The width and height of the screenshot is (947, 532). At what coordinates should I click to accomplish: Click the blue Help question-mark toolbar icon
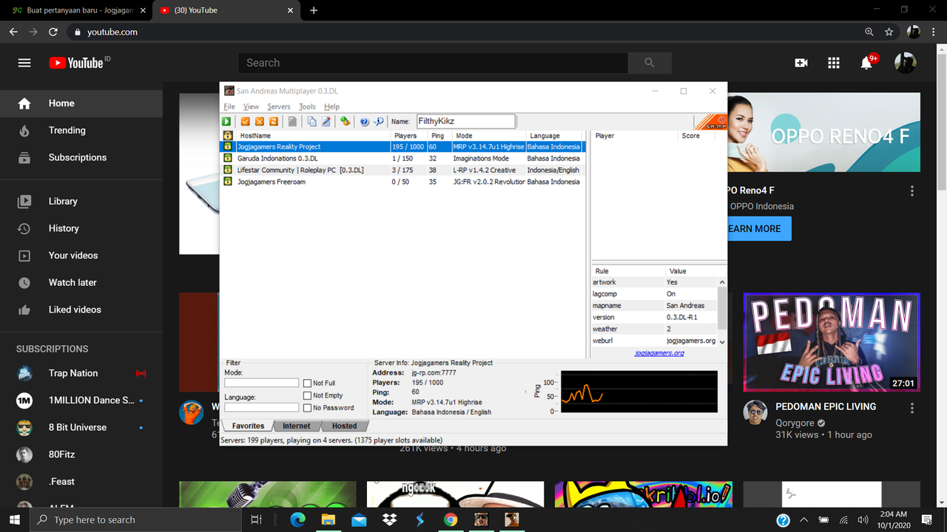pos(364,121)
